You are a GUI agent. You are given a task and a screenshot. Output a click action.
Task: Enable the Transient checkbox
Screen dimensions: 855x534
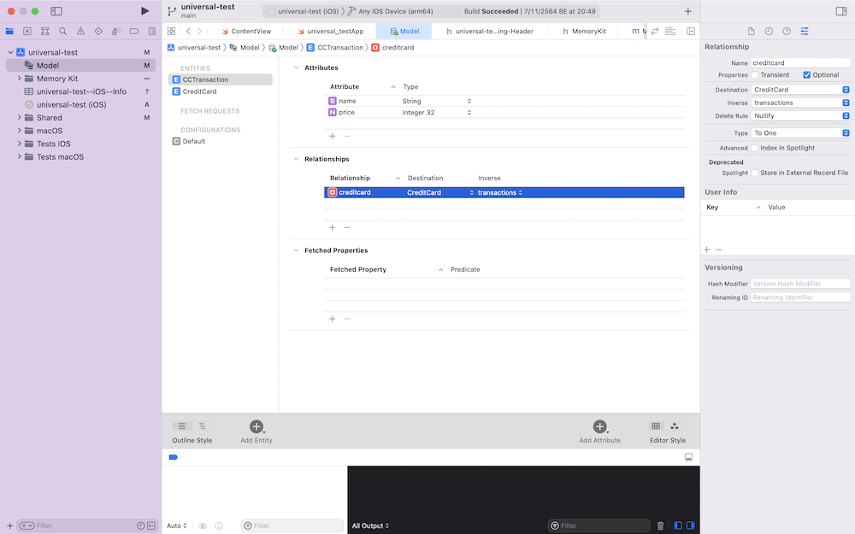754,75
